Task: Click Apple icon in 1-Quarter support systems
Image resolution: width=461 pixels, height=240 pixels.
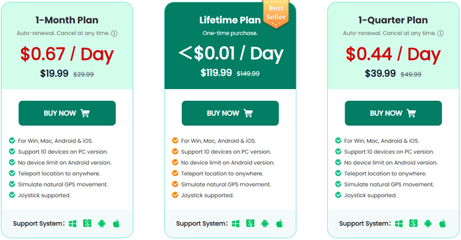Action: [443, 224]
